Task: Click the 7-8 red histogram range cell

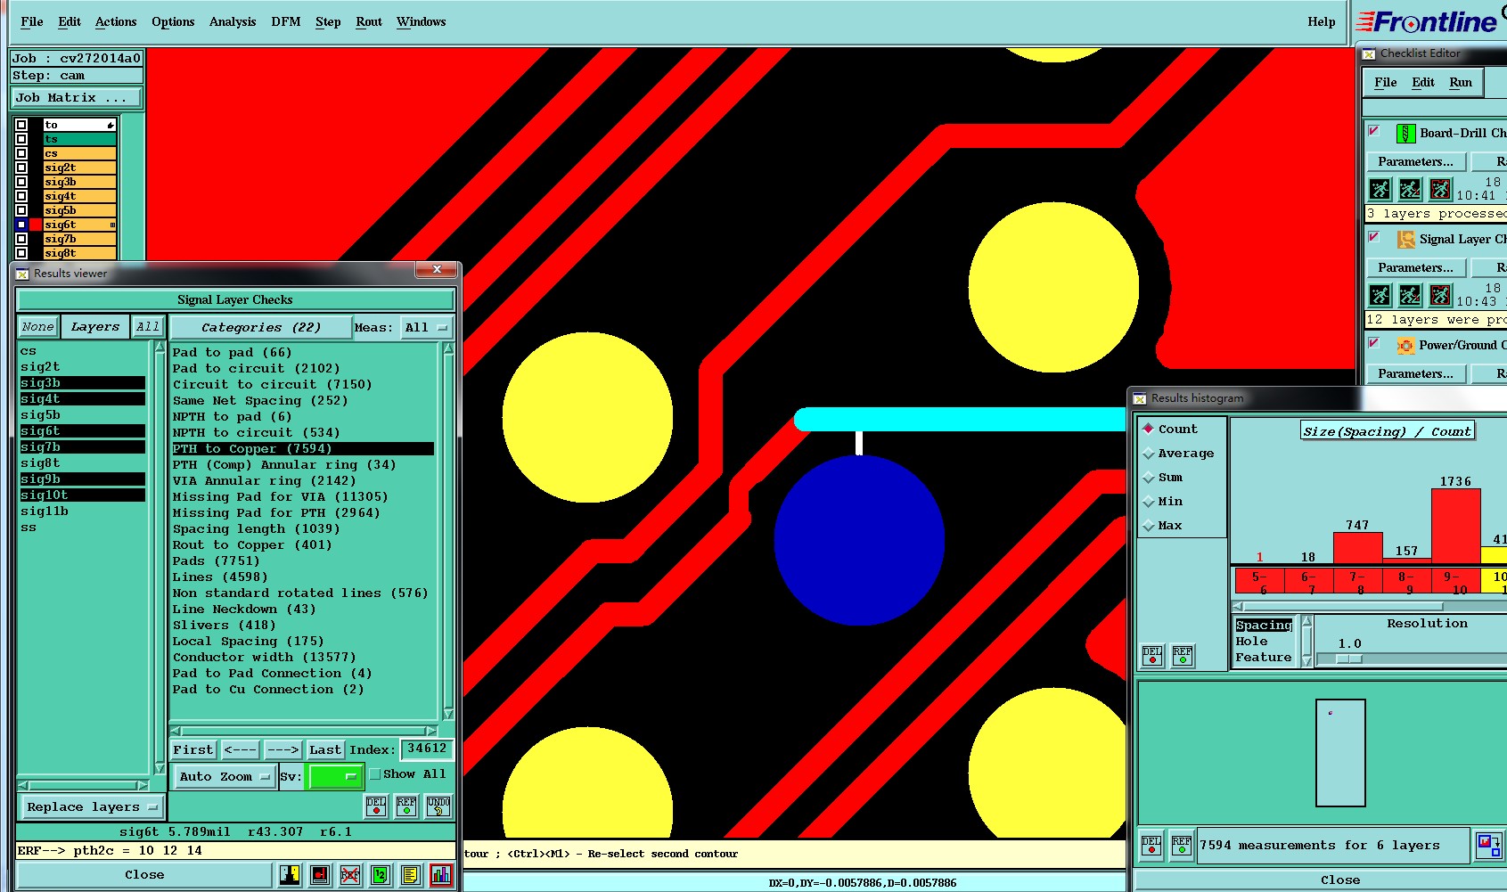Action: point(1357,581)
